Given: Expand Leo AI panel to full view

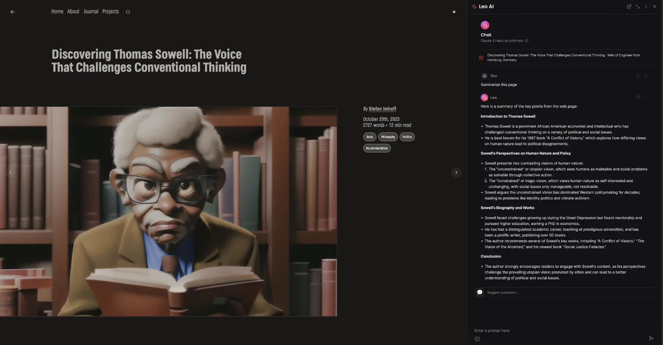Looking at the screenshot, I should coord(637,7).
